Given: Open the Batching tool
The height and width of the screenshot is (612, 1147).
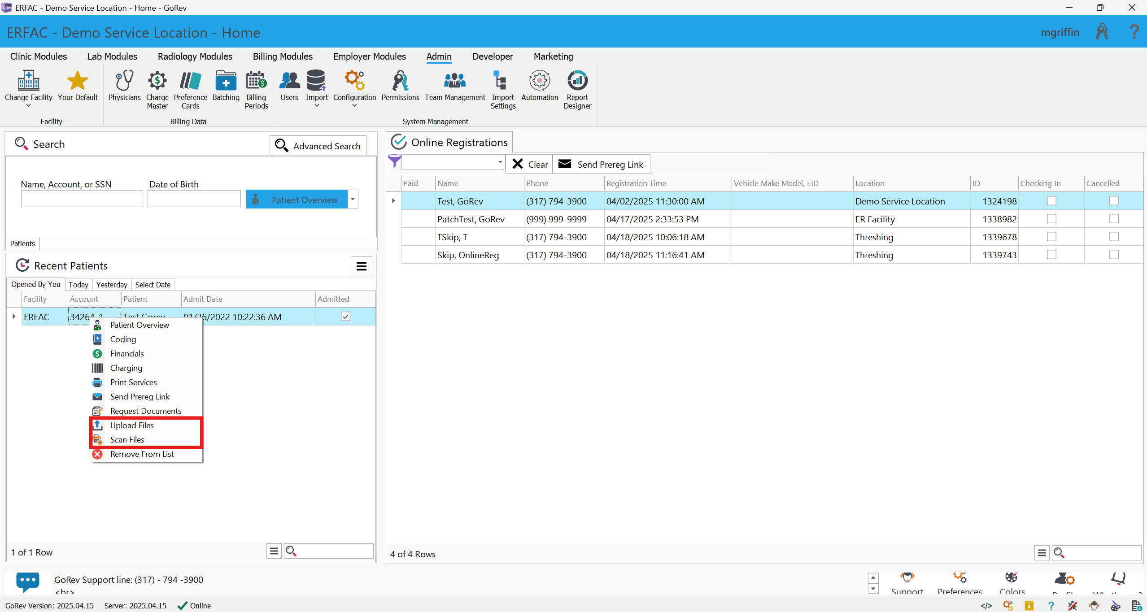Looking at the screenshot, I should tap(226, 86).
